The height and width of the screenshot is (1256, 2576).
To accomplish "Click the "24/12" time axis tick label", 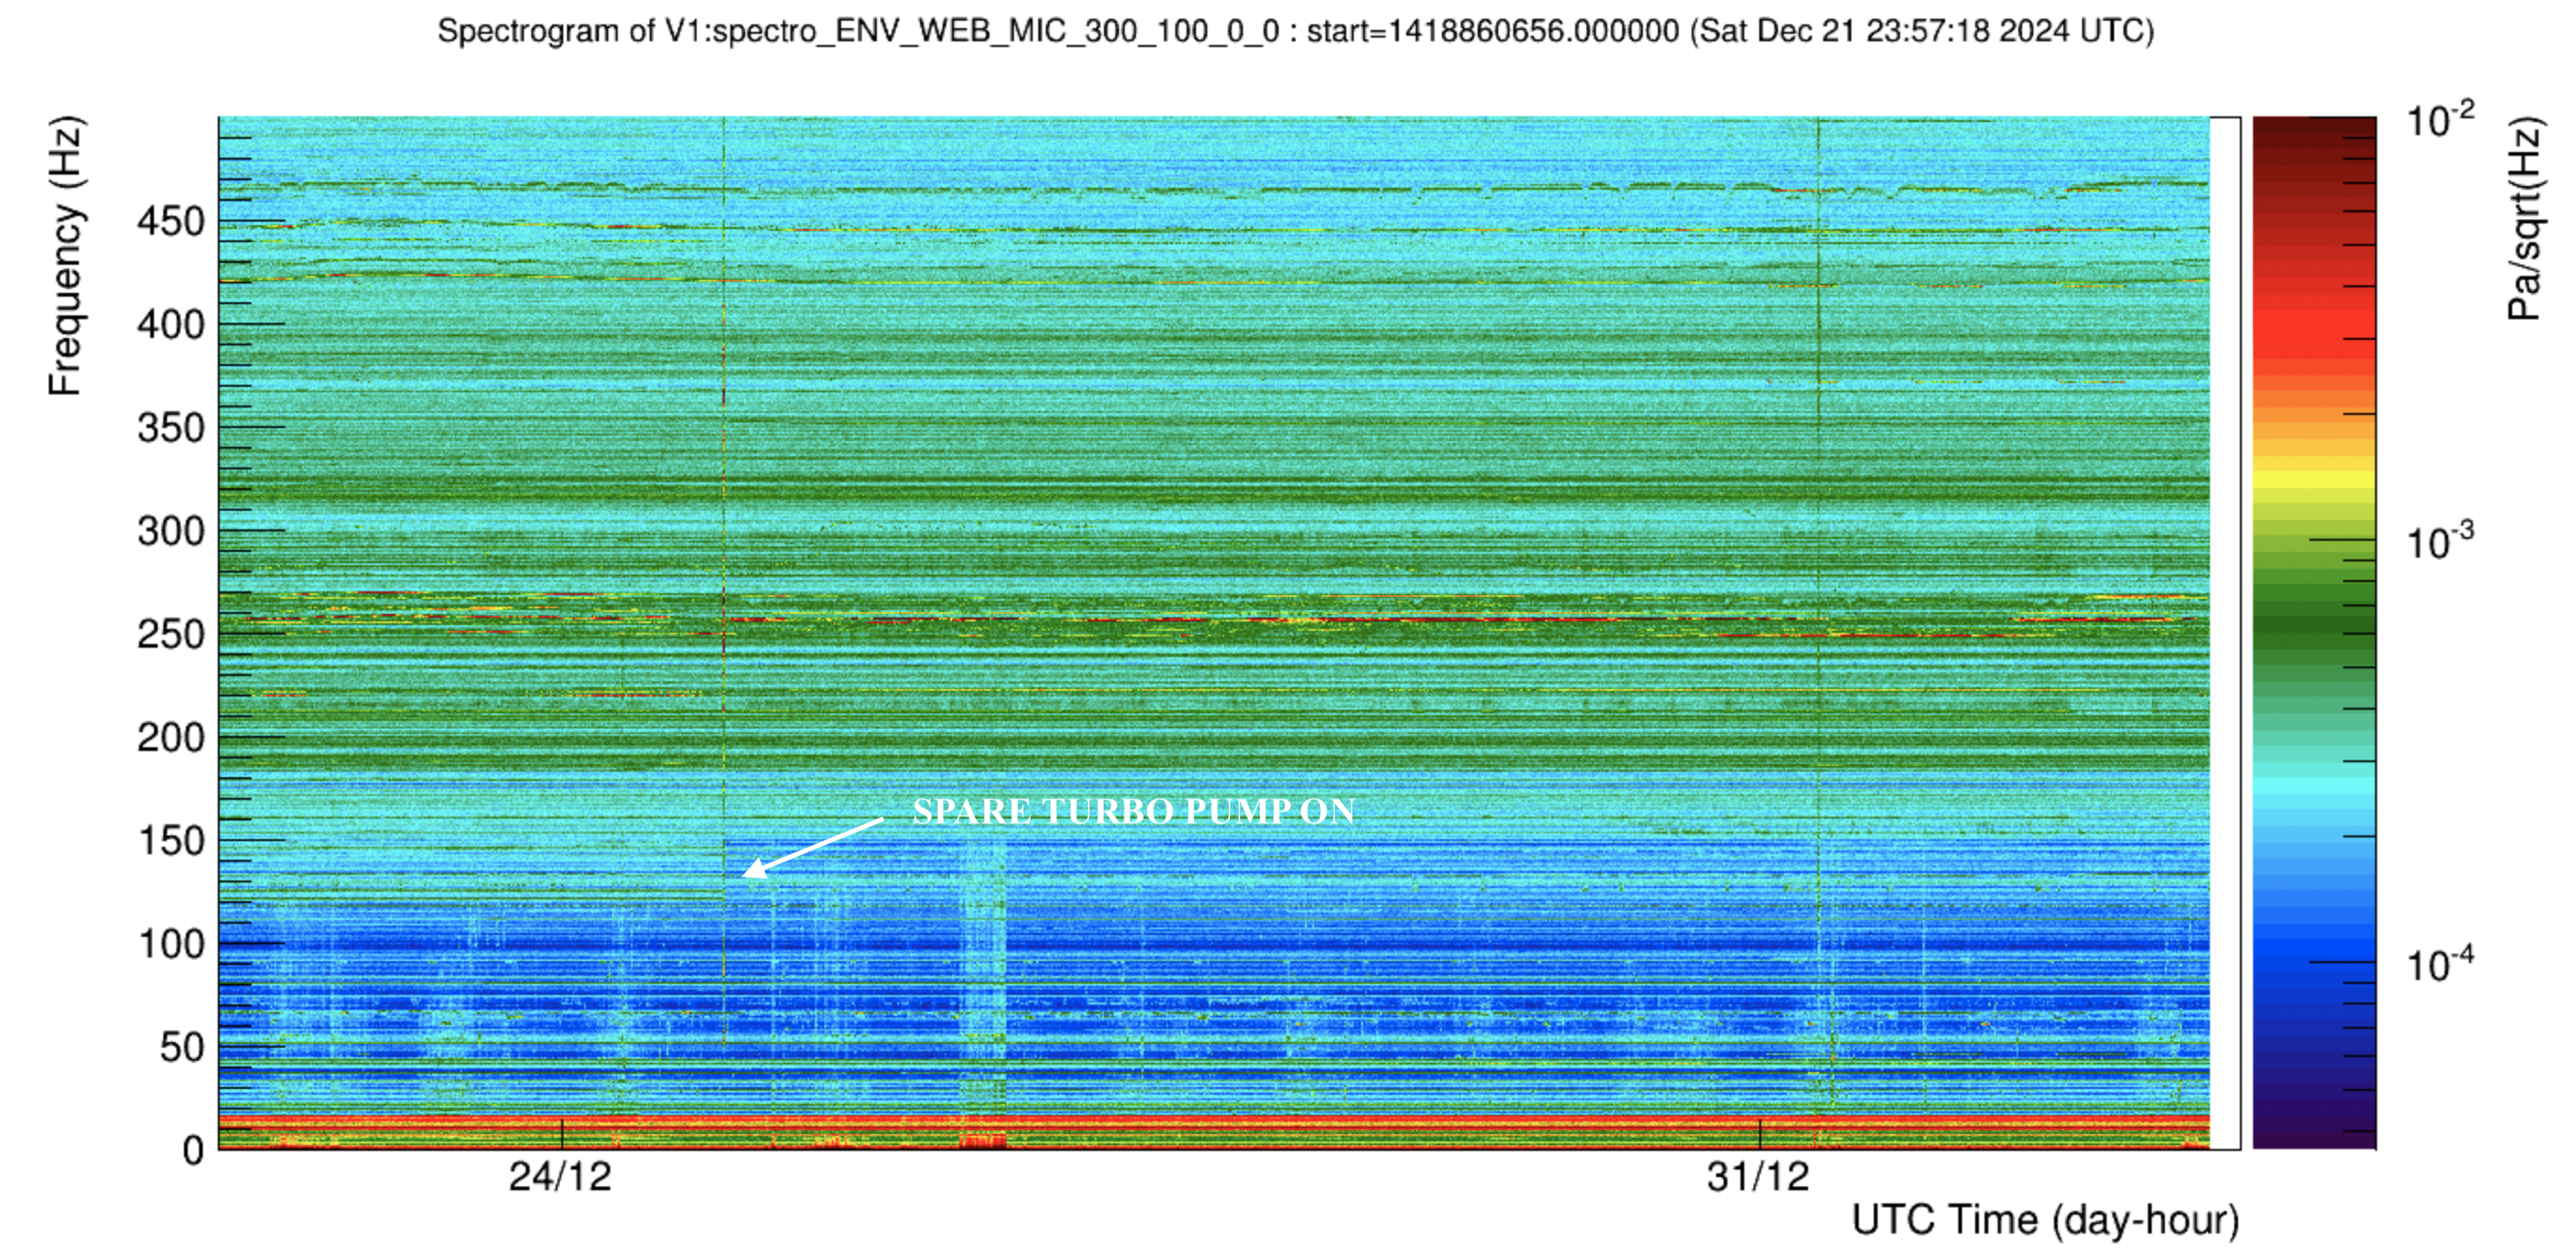I will coord(560,1177).
